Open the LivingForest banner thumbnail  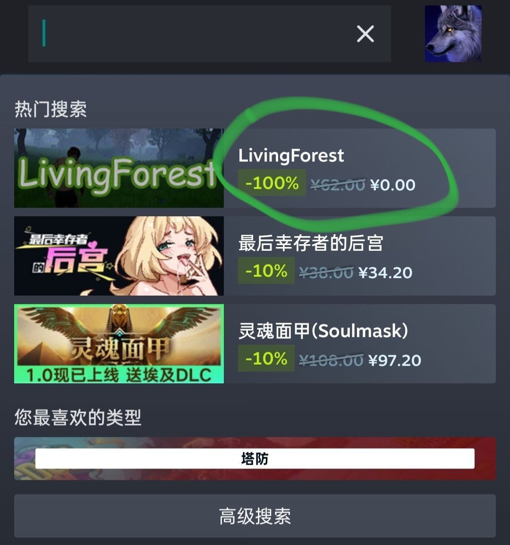coord(119,168)
